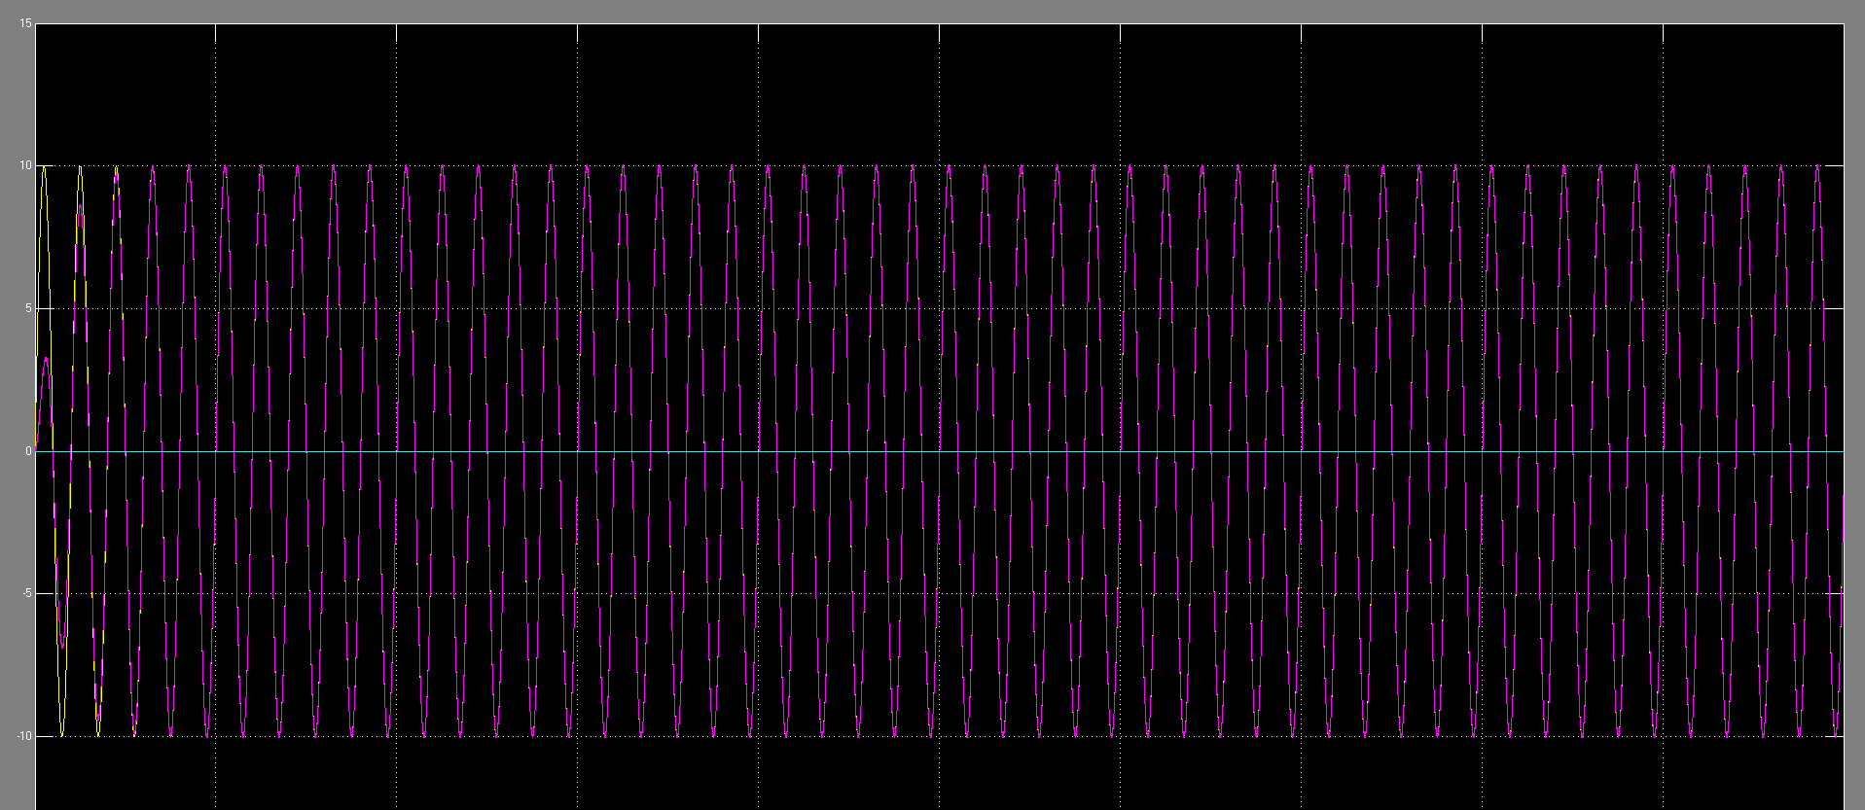Click the y-axis label "0"
The height and width of the screenshot is (810, 1865).
(x=28, y=451)
